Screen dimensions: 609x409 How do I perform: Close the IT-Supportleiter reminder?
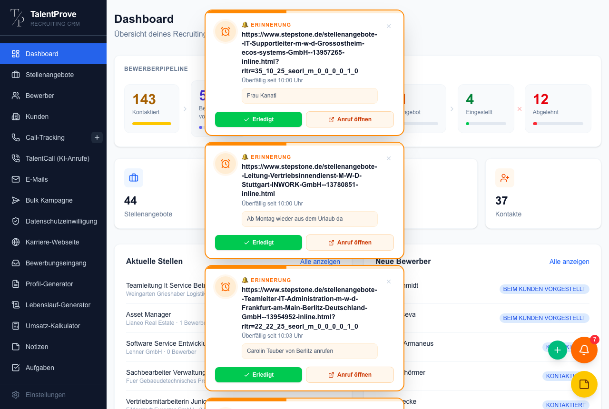(389, 26)
